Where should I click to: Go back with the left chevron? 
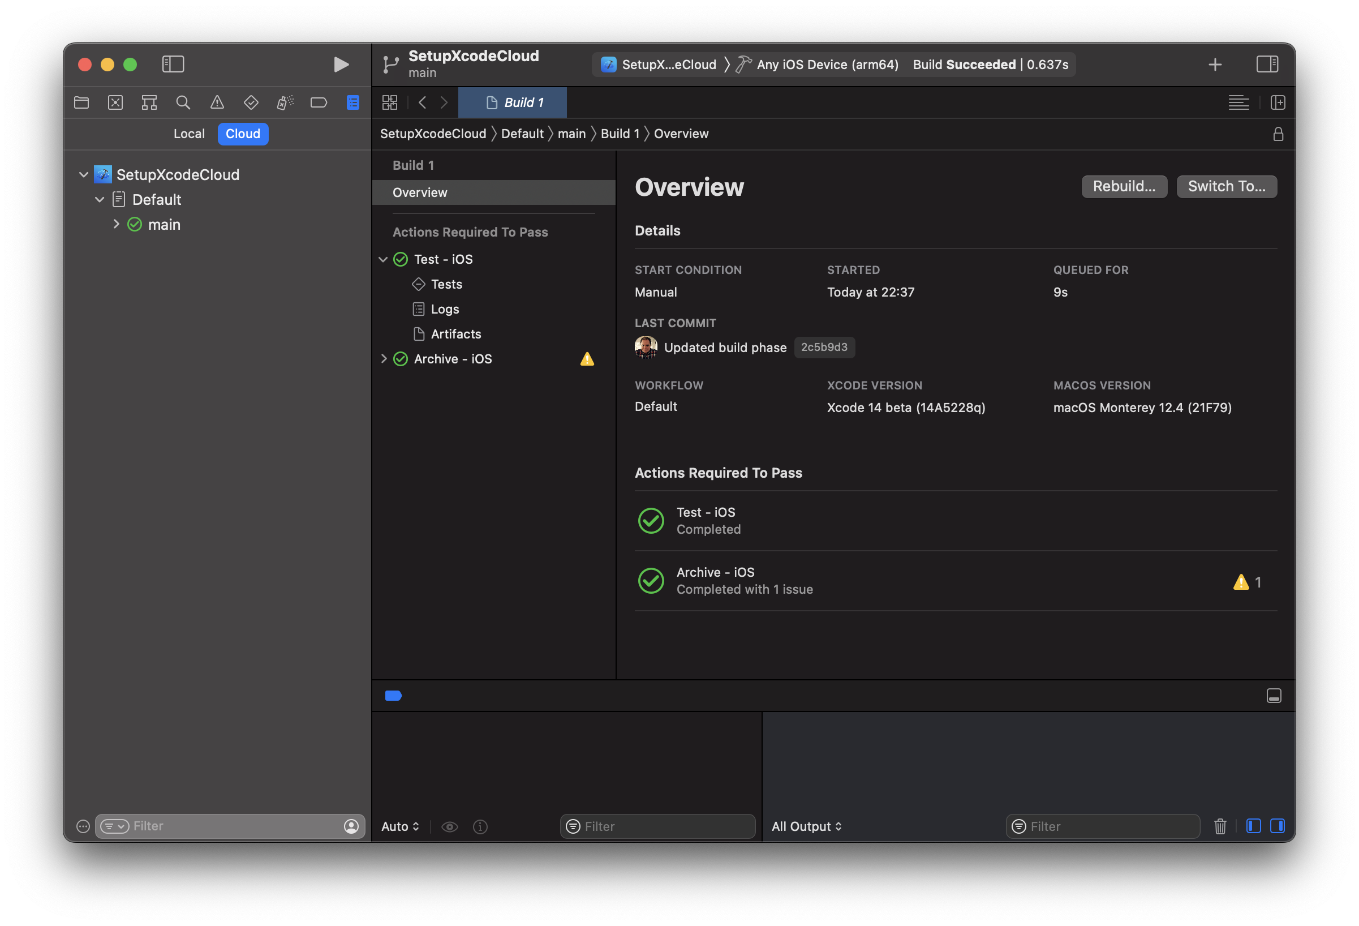(x=422, y=103)
